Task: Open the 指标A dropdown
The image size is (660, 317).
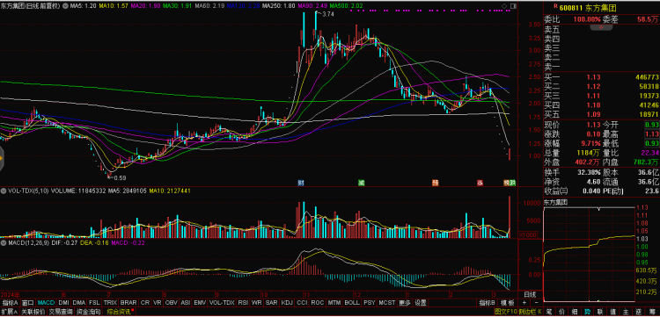Action: point(10,303)
